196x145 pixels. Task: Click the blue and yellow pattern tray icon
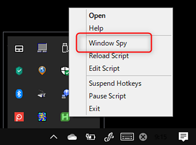[42, 117]
